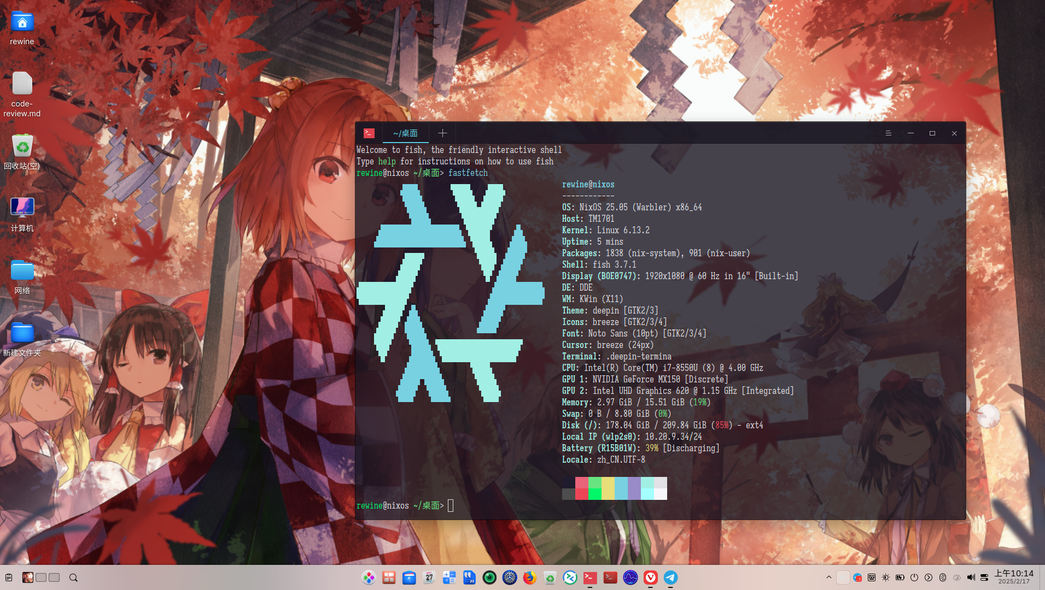
Task: Open the launcher with colorful dots
Action: pyautogui.click(x=369, y=577)
